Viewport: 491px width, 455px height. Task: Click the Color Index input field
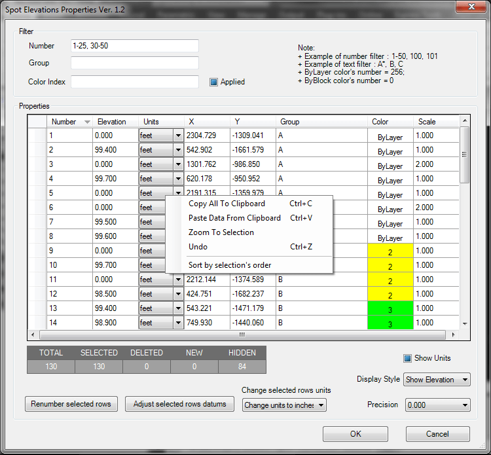click(135, 82)
